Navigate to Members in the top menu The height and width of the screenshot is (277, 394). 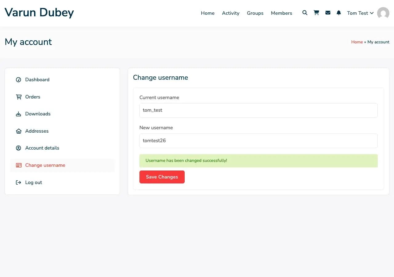pos(281,13)
